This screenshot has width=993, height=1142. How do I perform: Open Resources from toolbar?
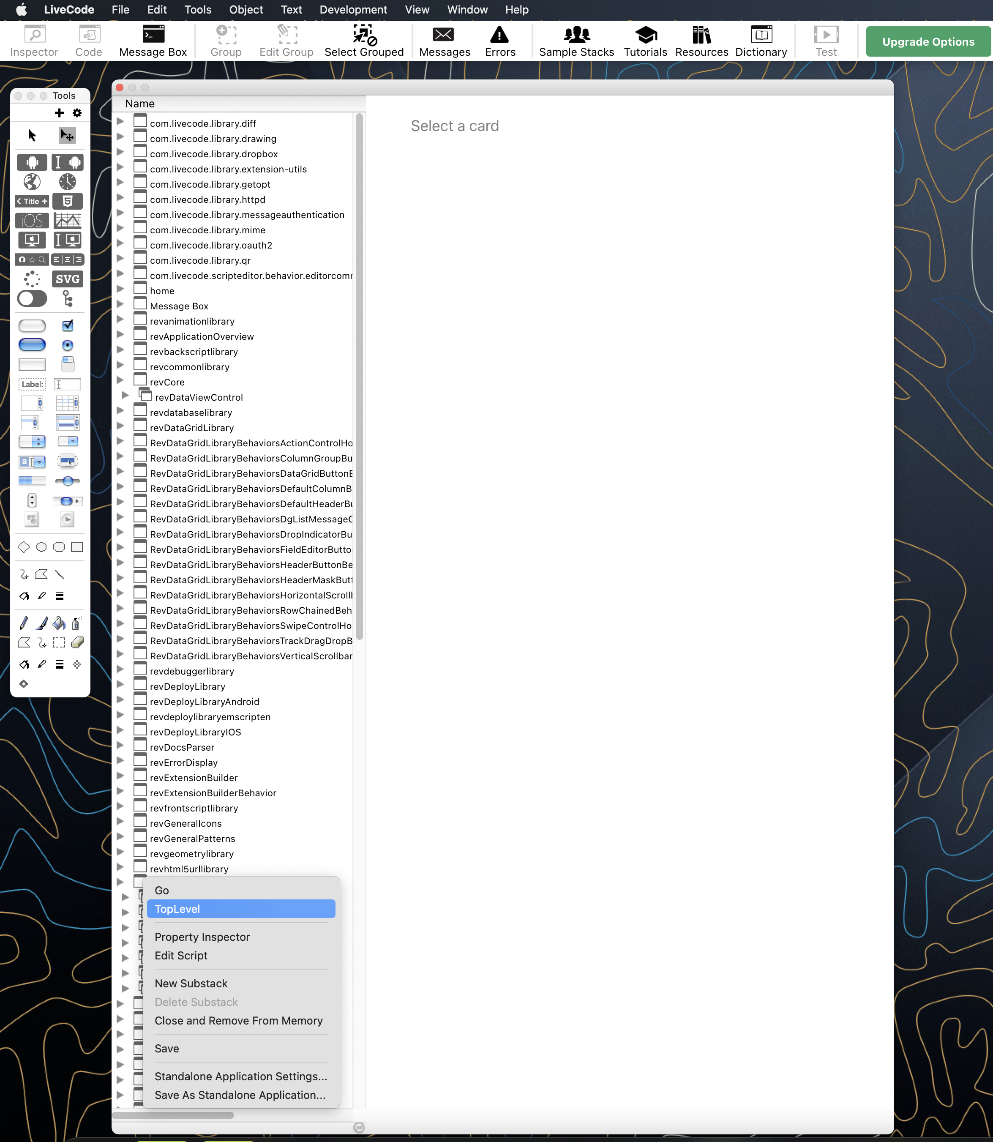[x=701, y=41]
